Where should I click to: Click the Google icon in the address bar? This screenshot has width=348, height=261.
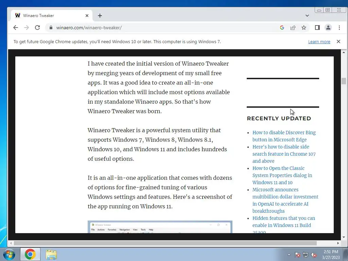(x=282, y=28)
